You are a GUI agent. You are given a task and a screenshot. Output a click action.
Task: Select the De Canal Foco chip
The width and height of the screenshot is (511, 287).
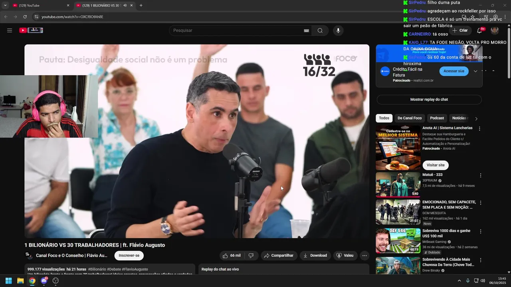tap(410, 118)
